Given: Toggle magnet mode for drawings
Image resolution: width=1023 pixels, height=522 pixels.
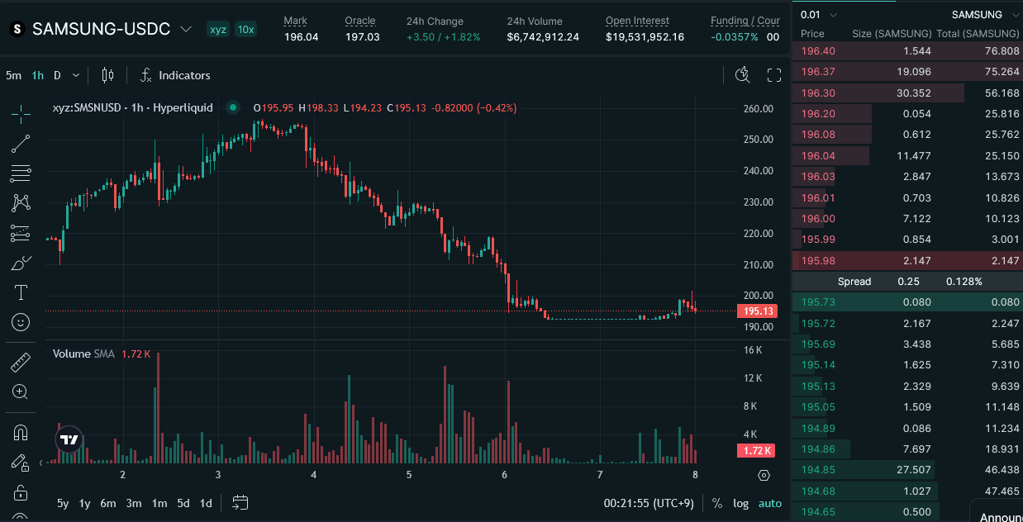Looking at the screenshot, I should point(21,432).
